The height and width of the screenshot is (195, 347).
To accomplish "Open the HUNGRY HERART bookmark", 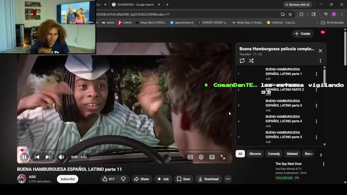I will pos(212,22).
